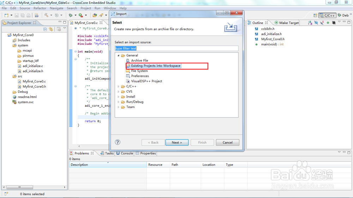Click the Run with red toolbox icon

[81, 15]
